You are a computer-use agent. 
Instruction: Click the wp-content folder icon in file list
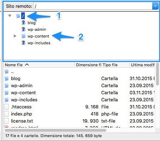tap(6, 93)
